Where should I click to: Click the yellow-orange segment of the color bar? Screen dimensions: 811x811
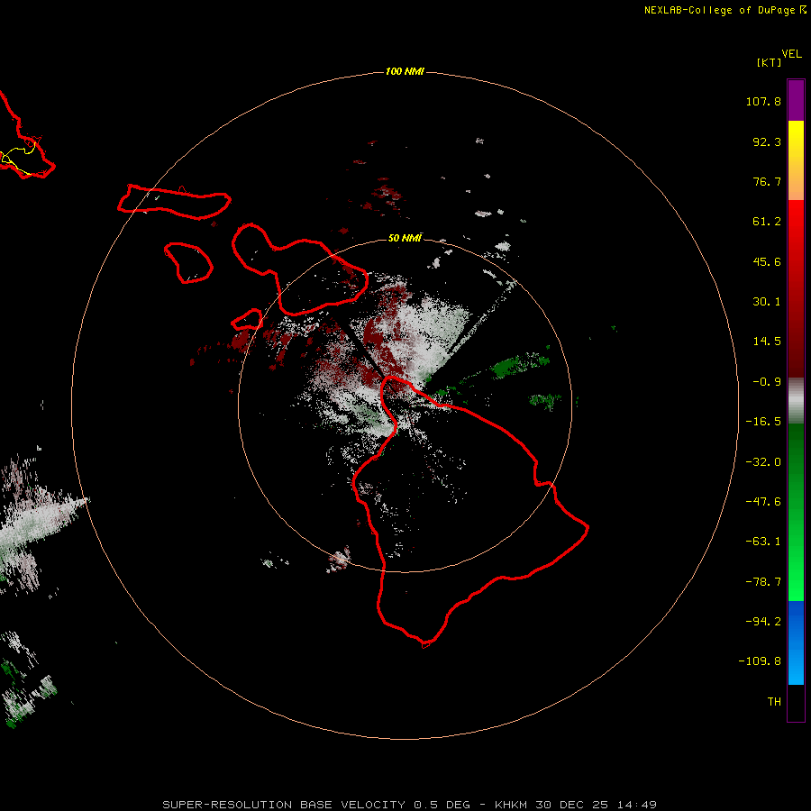click(x=796, y=160)
